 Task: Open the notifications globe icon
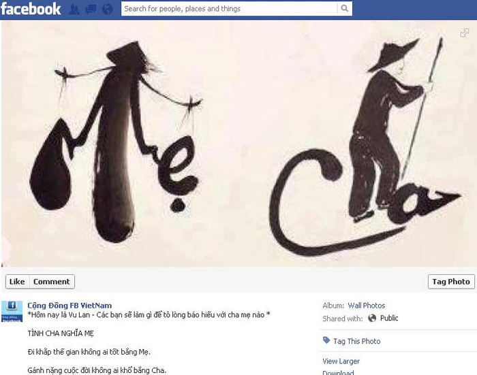(108, 10)
